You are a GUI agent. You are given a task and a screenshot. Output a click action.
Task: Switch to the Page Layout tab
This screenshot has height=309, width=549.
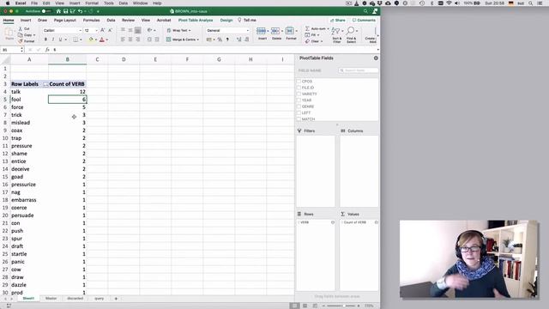[x=65, y=21]
